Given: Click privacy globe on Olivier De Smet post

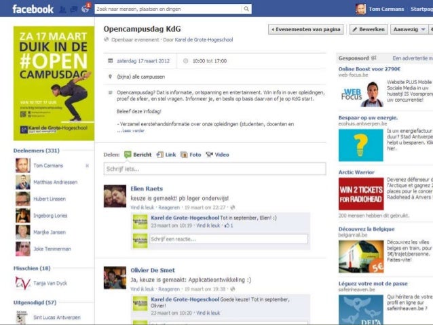Looking at the screenshot, I should [233, 289].
